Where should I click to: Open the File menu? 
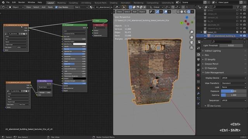pyautogui.click(x=8, y=2)
